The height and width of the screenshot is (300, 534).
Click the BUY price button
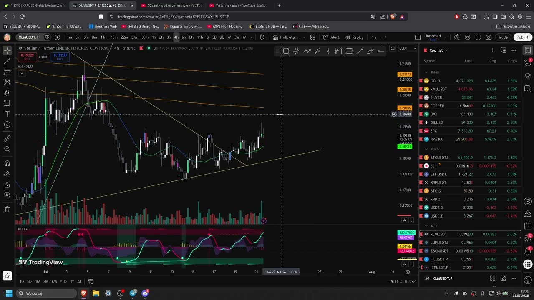(x=60, y=57)
